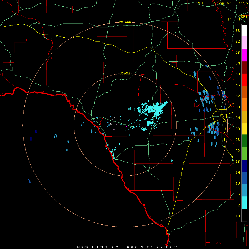
Task: Click the dark orange 42-46 kft legend swatch
Action: [x=244, y=92]
